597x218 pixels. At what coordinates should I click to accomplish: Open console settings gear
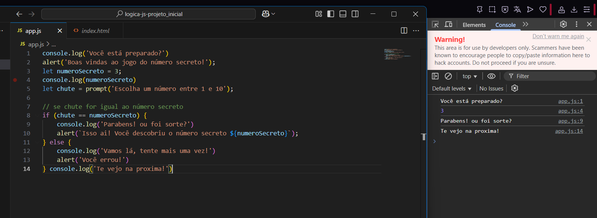[515, 88]
